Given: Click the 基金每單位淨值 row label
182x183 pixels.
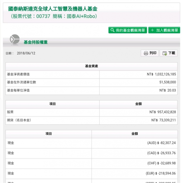Looking at the screenshot, I should click(18, 90).
